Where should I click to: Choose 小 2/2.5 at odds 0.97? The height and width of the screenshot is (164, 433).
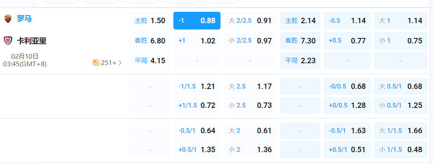250,40
